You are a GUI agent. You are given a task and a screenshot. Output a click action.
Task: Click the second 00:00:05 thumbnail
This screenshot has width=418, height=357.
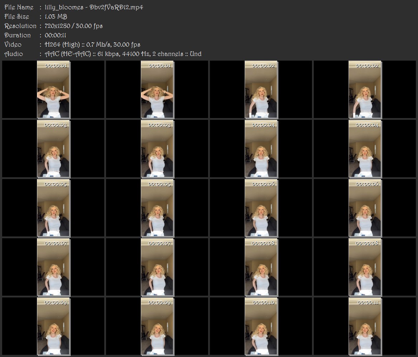pos(157,208)
